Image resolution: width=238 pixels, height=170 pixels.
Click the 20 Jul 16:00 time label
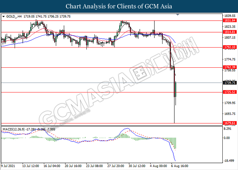[x=73, y=166]
